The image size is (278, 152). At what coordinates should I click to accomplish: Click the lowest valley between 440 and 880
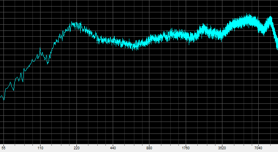point(133,48)
